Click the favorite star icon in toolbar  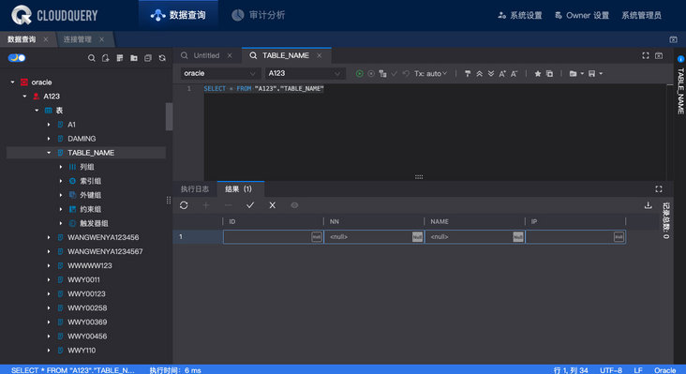click(x=538, y=73)
